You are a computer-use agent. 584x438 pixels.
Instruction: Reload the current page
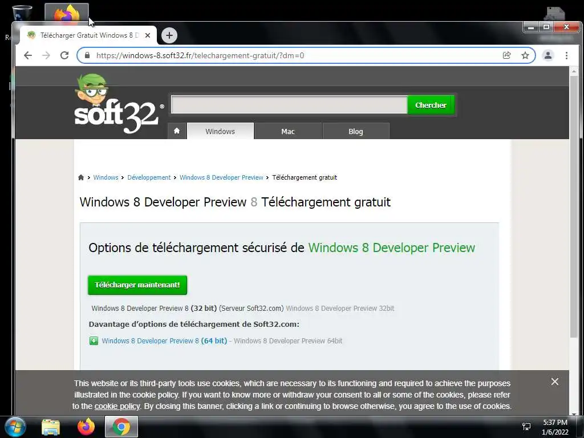[x=64, y=55]
